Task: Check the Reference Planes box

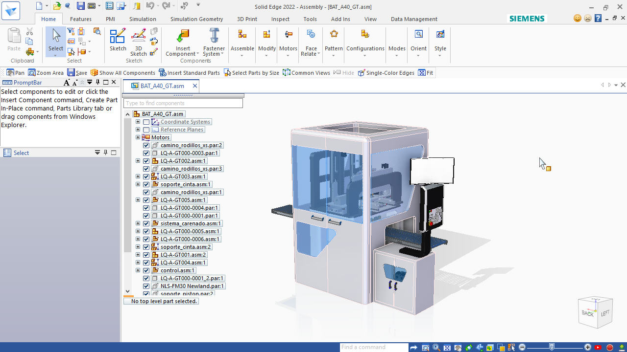Action: coord(146,130)
